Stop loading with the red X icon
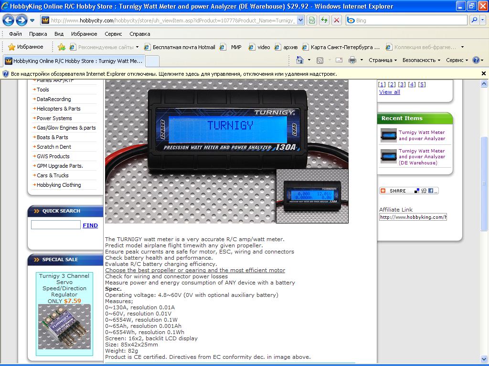The height and width of the screenshot is (366, 489). coord(337,20)
